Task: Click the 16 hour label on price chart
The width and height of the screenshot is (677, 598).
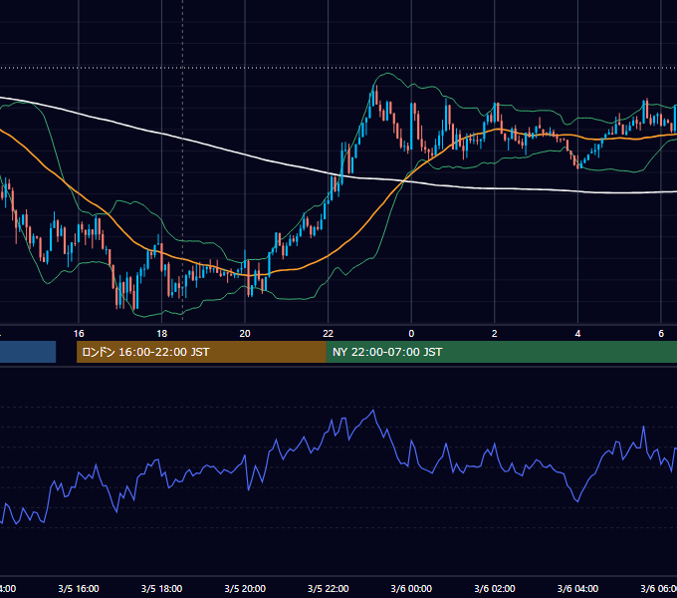Action: (x=79, y=334)
